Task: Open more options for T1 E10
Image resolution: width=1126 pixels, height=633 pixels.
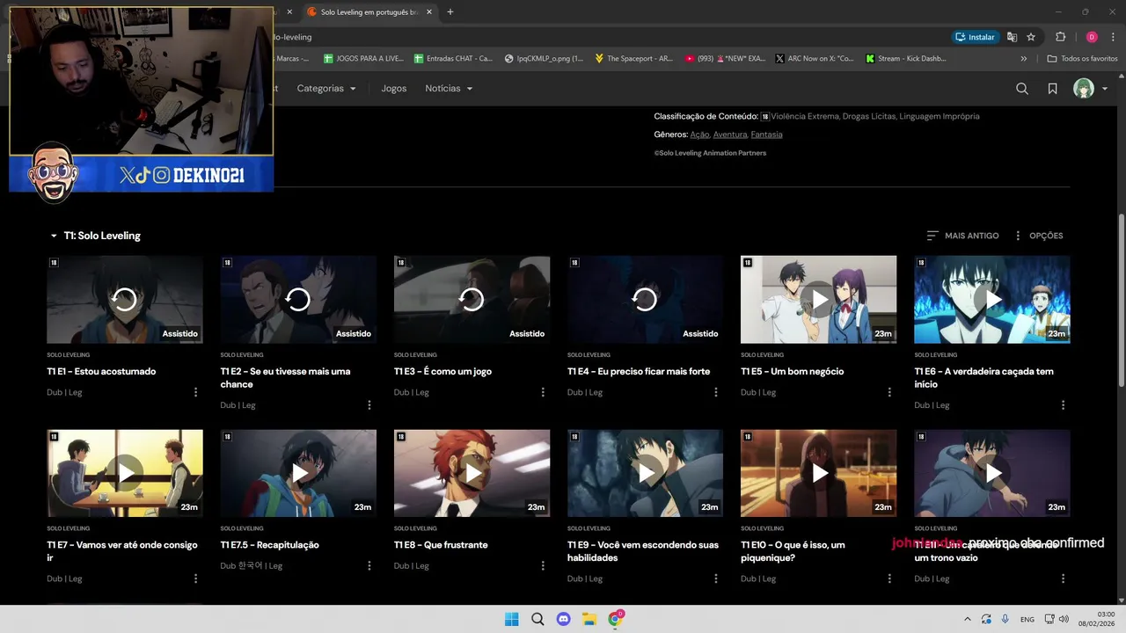Action: (x=889, y=578)
